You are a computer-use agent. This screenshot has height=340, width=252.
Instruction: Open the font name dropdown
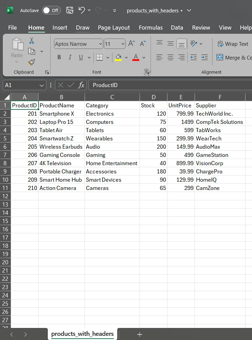tap(100, 44)
